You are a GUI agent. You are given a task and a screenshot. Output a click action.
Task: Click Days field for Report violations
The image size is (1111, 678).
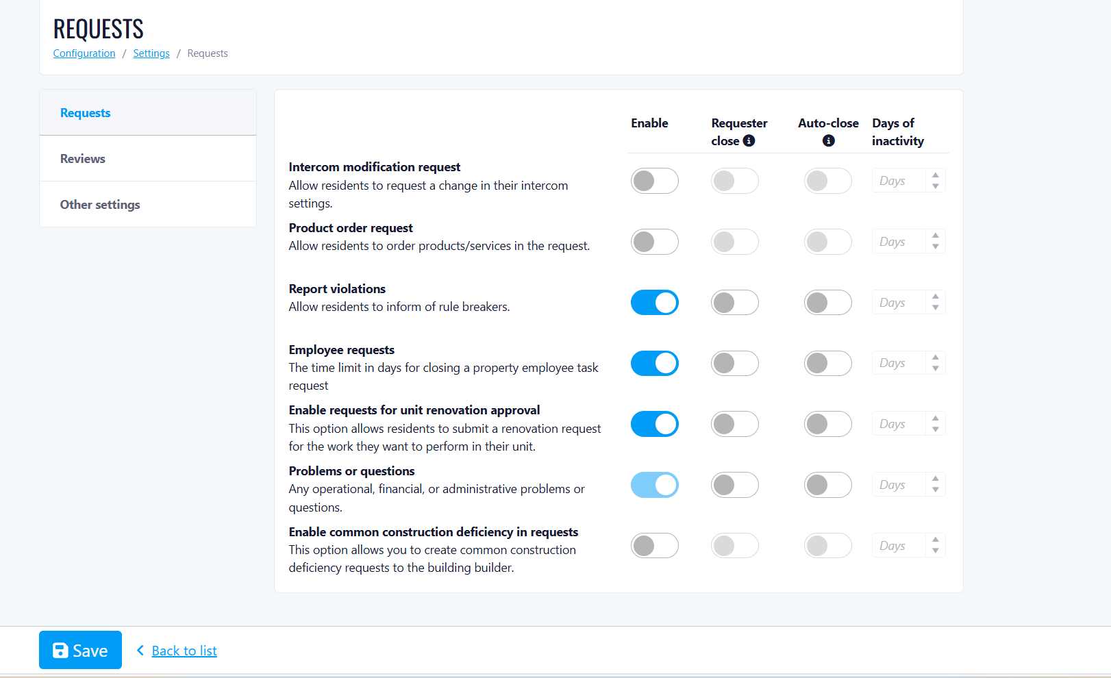pyautogui.click(x=899, y=303)
